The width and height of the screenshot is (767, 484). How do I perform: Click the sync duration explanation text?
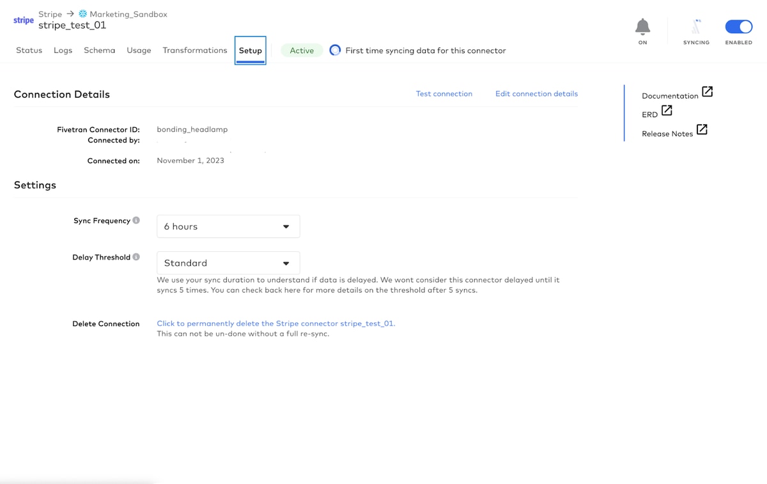point(358,285)
